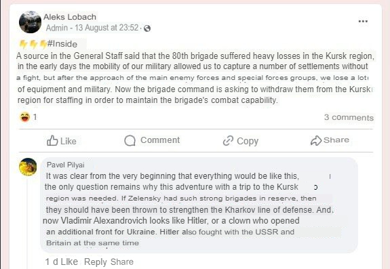This screenshot has width=390, height=269.
Task: Click the 13 August at 23:52 timestamp
Action: [x=106, y=28]
